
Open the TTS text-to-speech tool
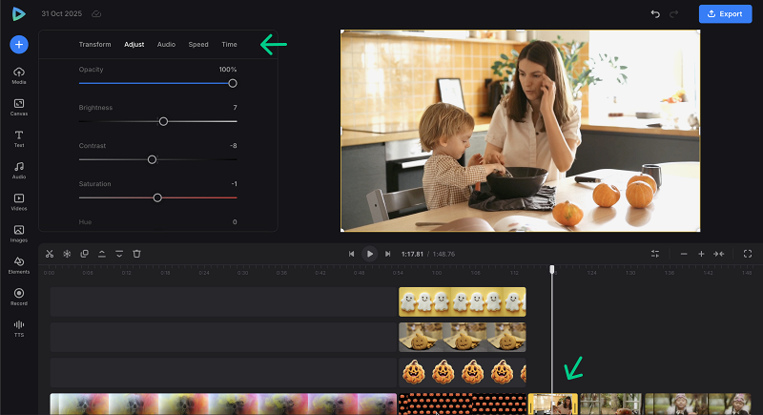pyautogui.click(x=19, y=327)
